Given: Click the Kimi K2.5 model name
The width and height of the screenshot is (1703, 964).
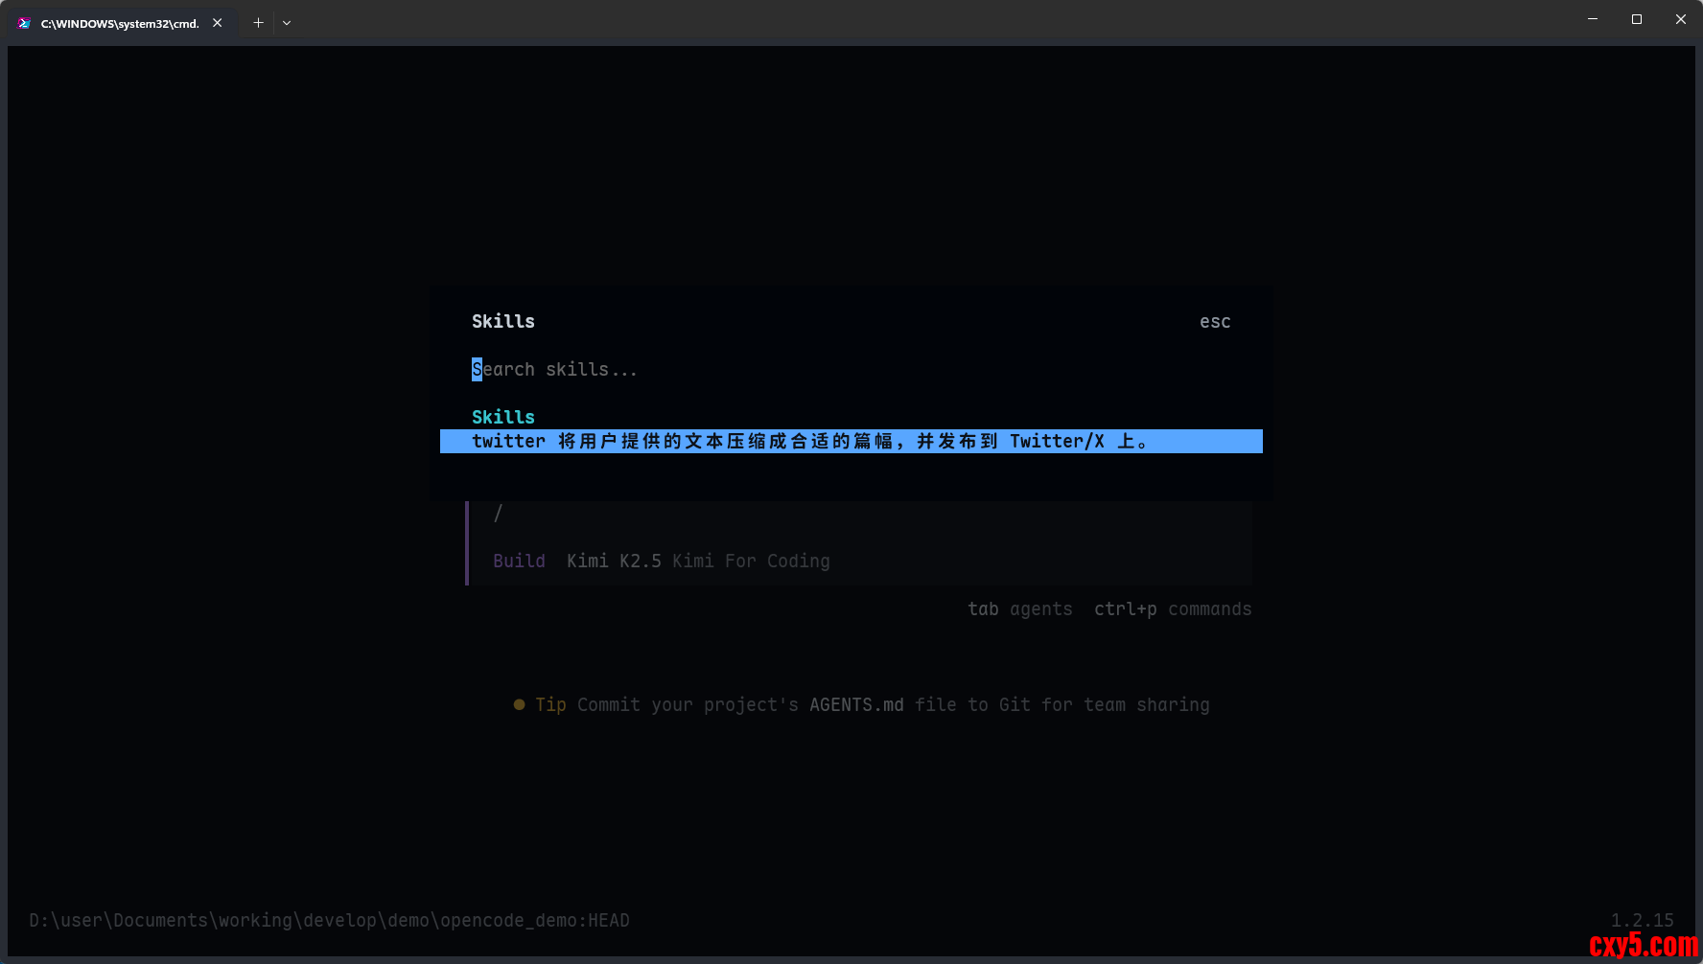Looking at the screenshot, I should pyautogui.click(x=614, y=562).
